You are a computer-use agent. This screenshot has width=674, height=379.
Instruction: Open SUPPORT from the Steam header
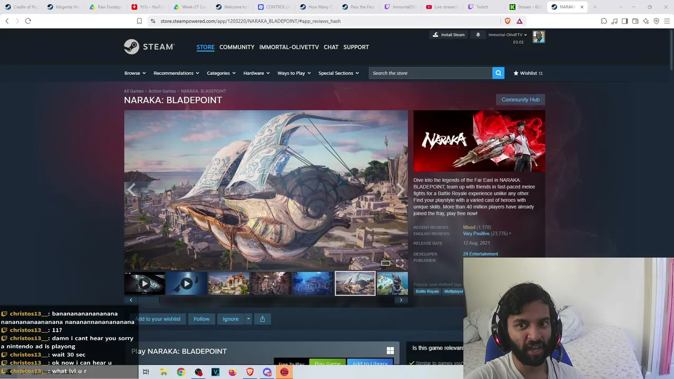click(x=356, y=47)
